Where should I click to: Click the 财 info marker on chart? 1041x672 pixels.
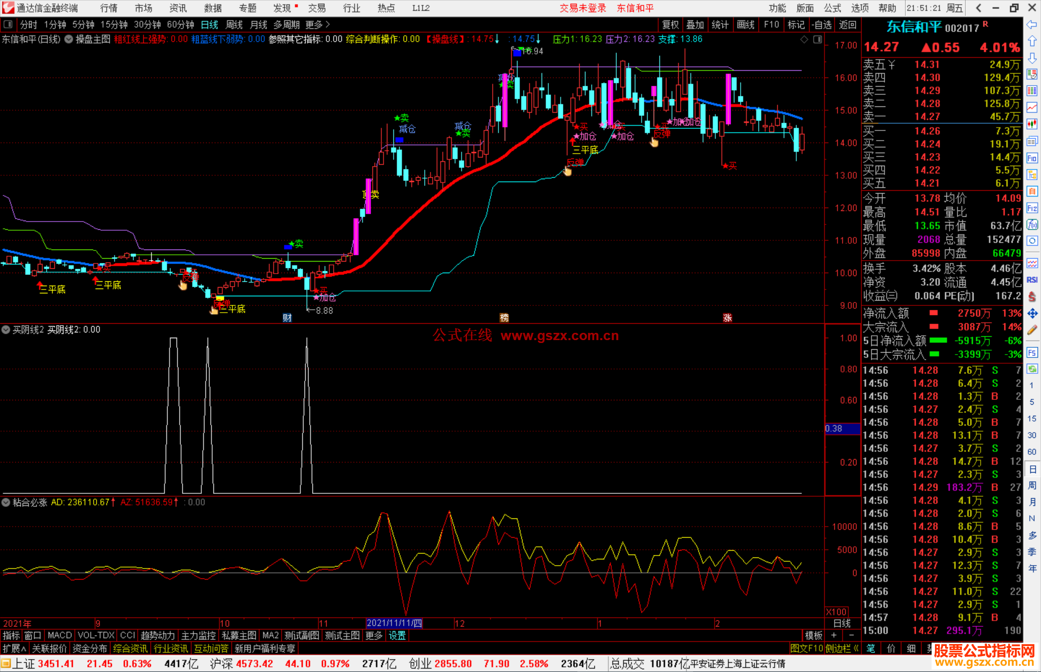(x=287, y=317)
